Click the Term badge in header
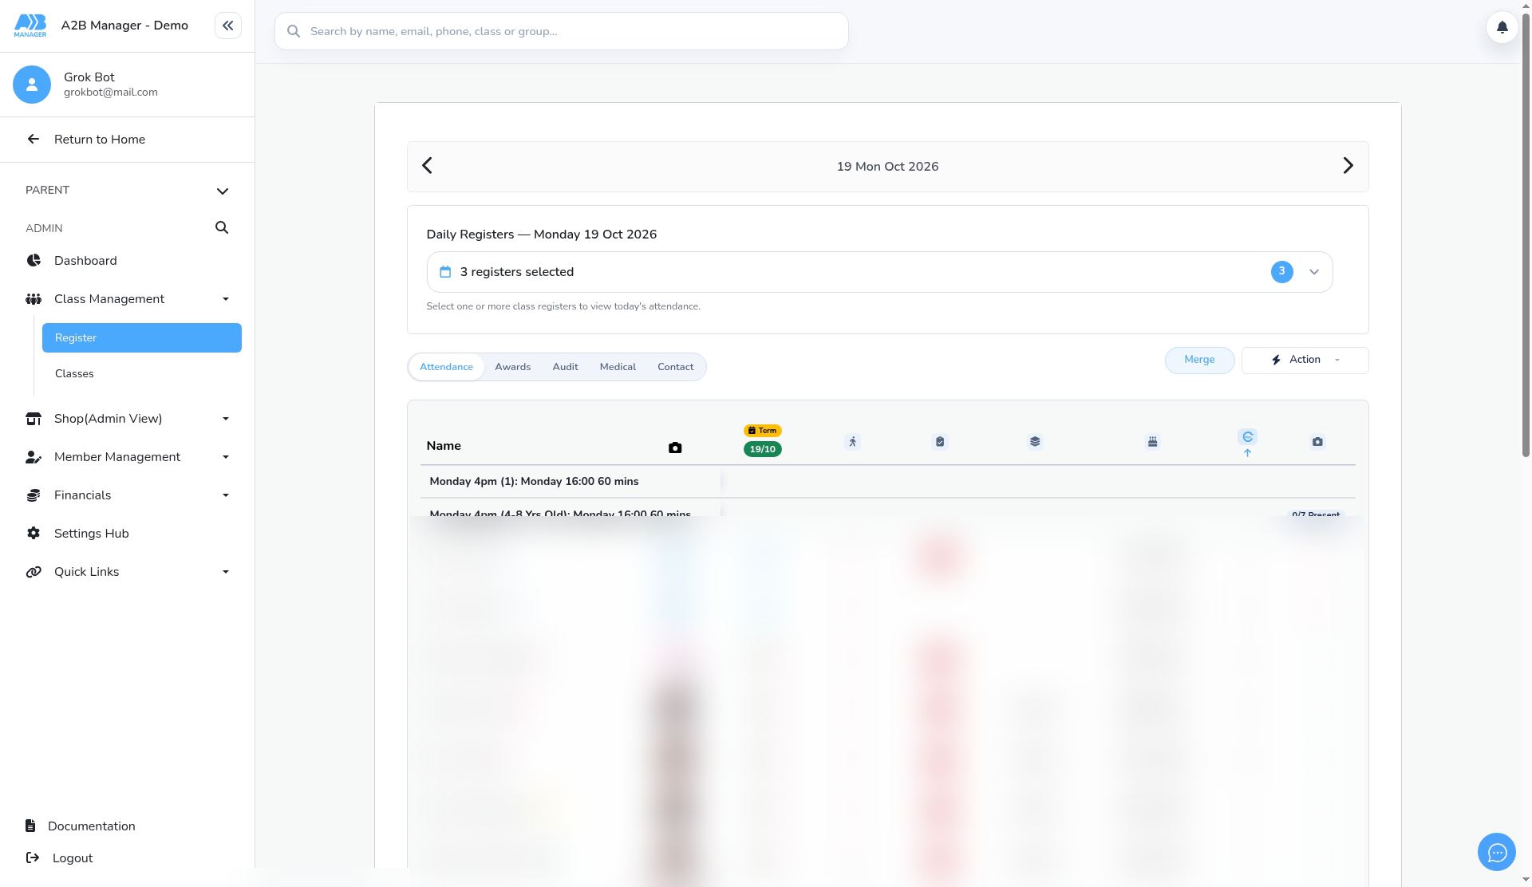 762,431
